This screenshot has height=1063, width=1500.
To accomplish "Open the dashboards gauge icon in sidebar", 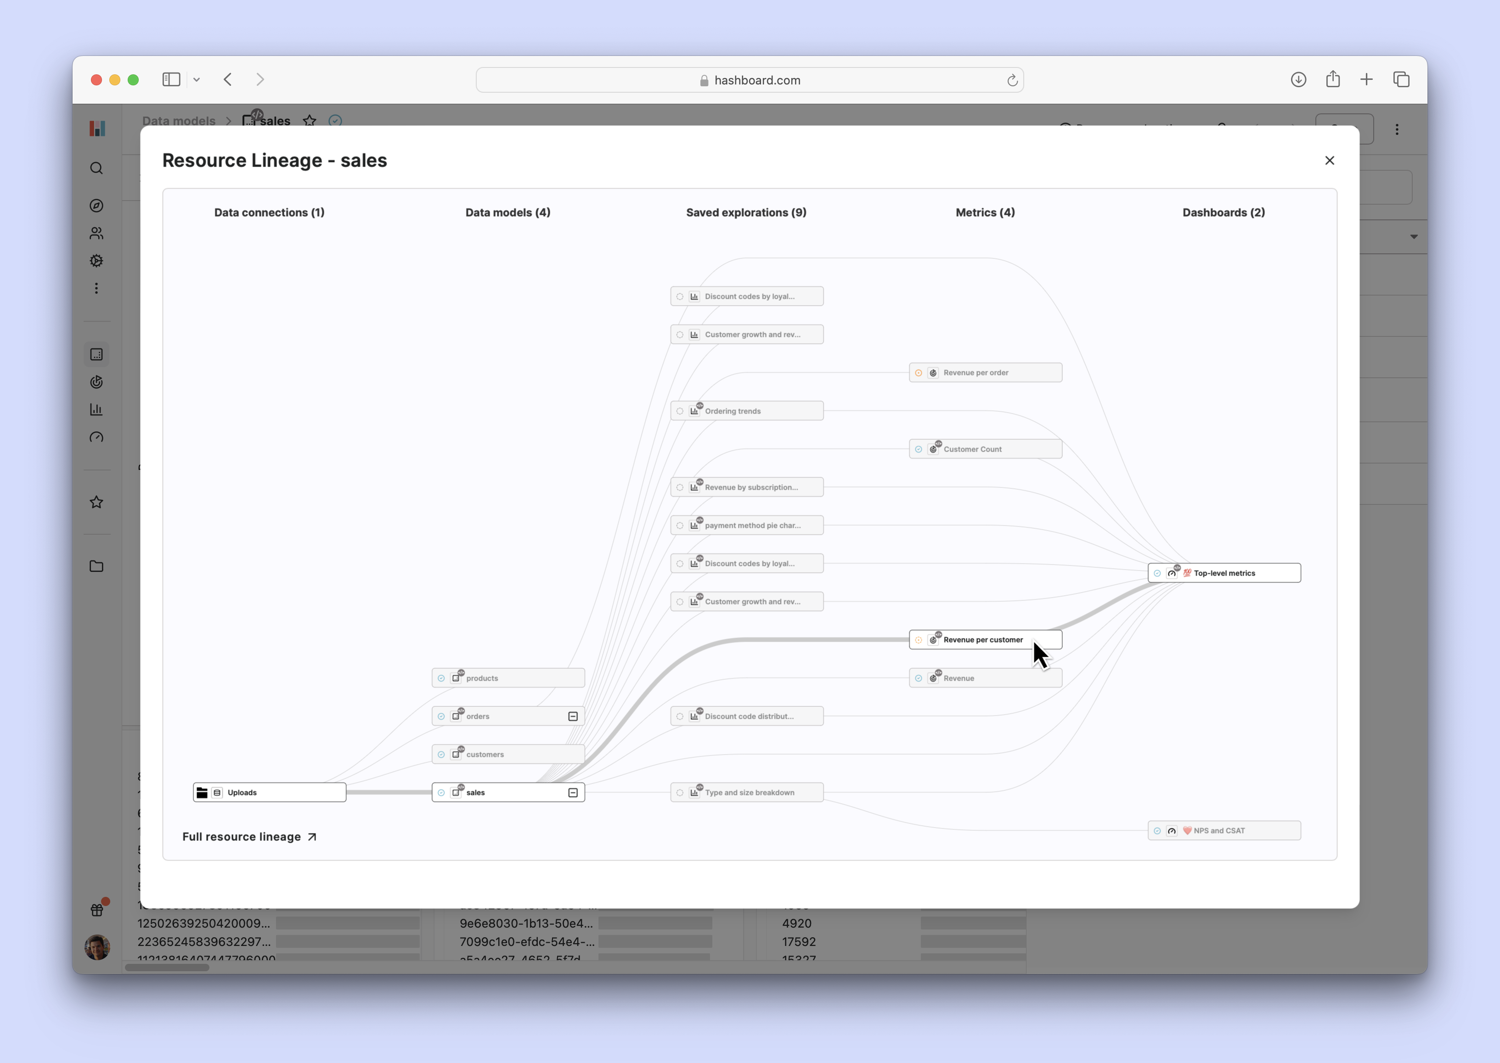I will [96, 437].
